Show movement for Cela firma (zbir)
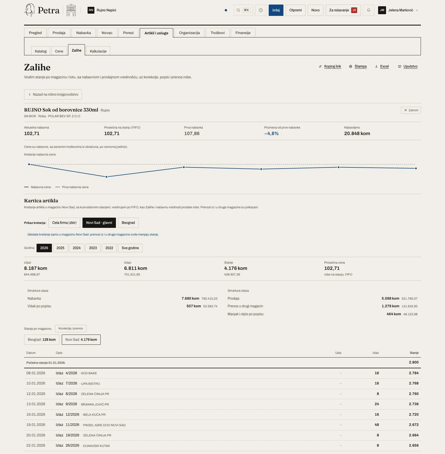The width and height of the screenshot is (445, 454). 64,223
